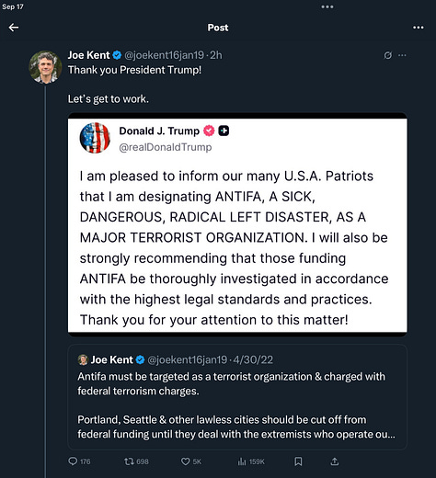This screenshot has width=436, height=478.
Task: Click the 2h post timestamp
Action: [x=216, y=55]
